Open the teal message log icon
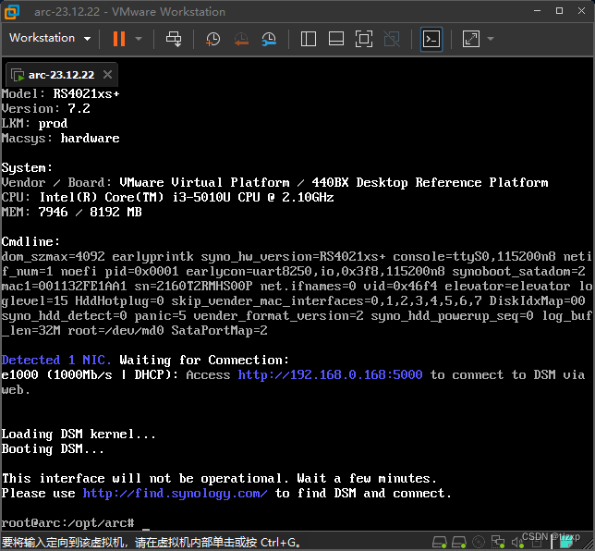595x551 pixels. 566,542
